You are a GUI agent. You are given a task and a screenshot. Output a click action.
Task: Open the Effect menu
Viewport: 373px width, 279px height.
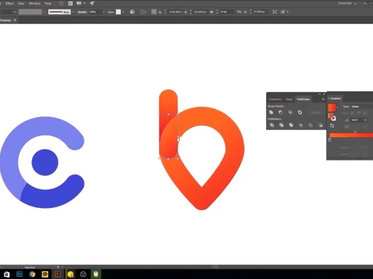9,3
